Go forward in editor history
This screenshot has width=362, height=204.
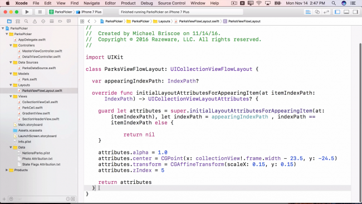[x=95, y=21]
